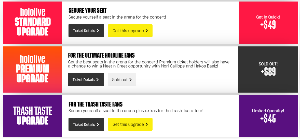
Task: Click the chevron on the Premium upgrade's Ticket Details
Action: pyautogui.click(x=98, y=80)
